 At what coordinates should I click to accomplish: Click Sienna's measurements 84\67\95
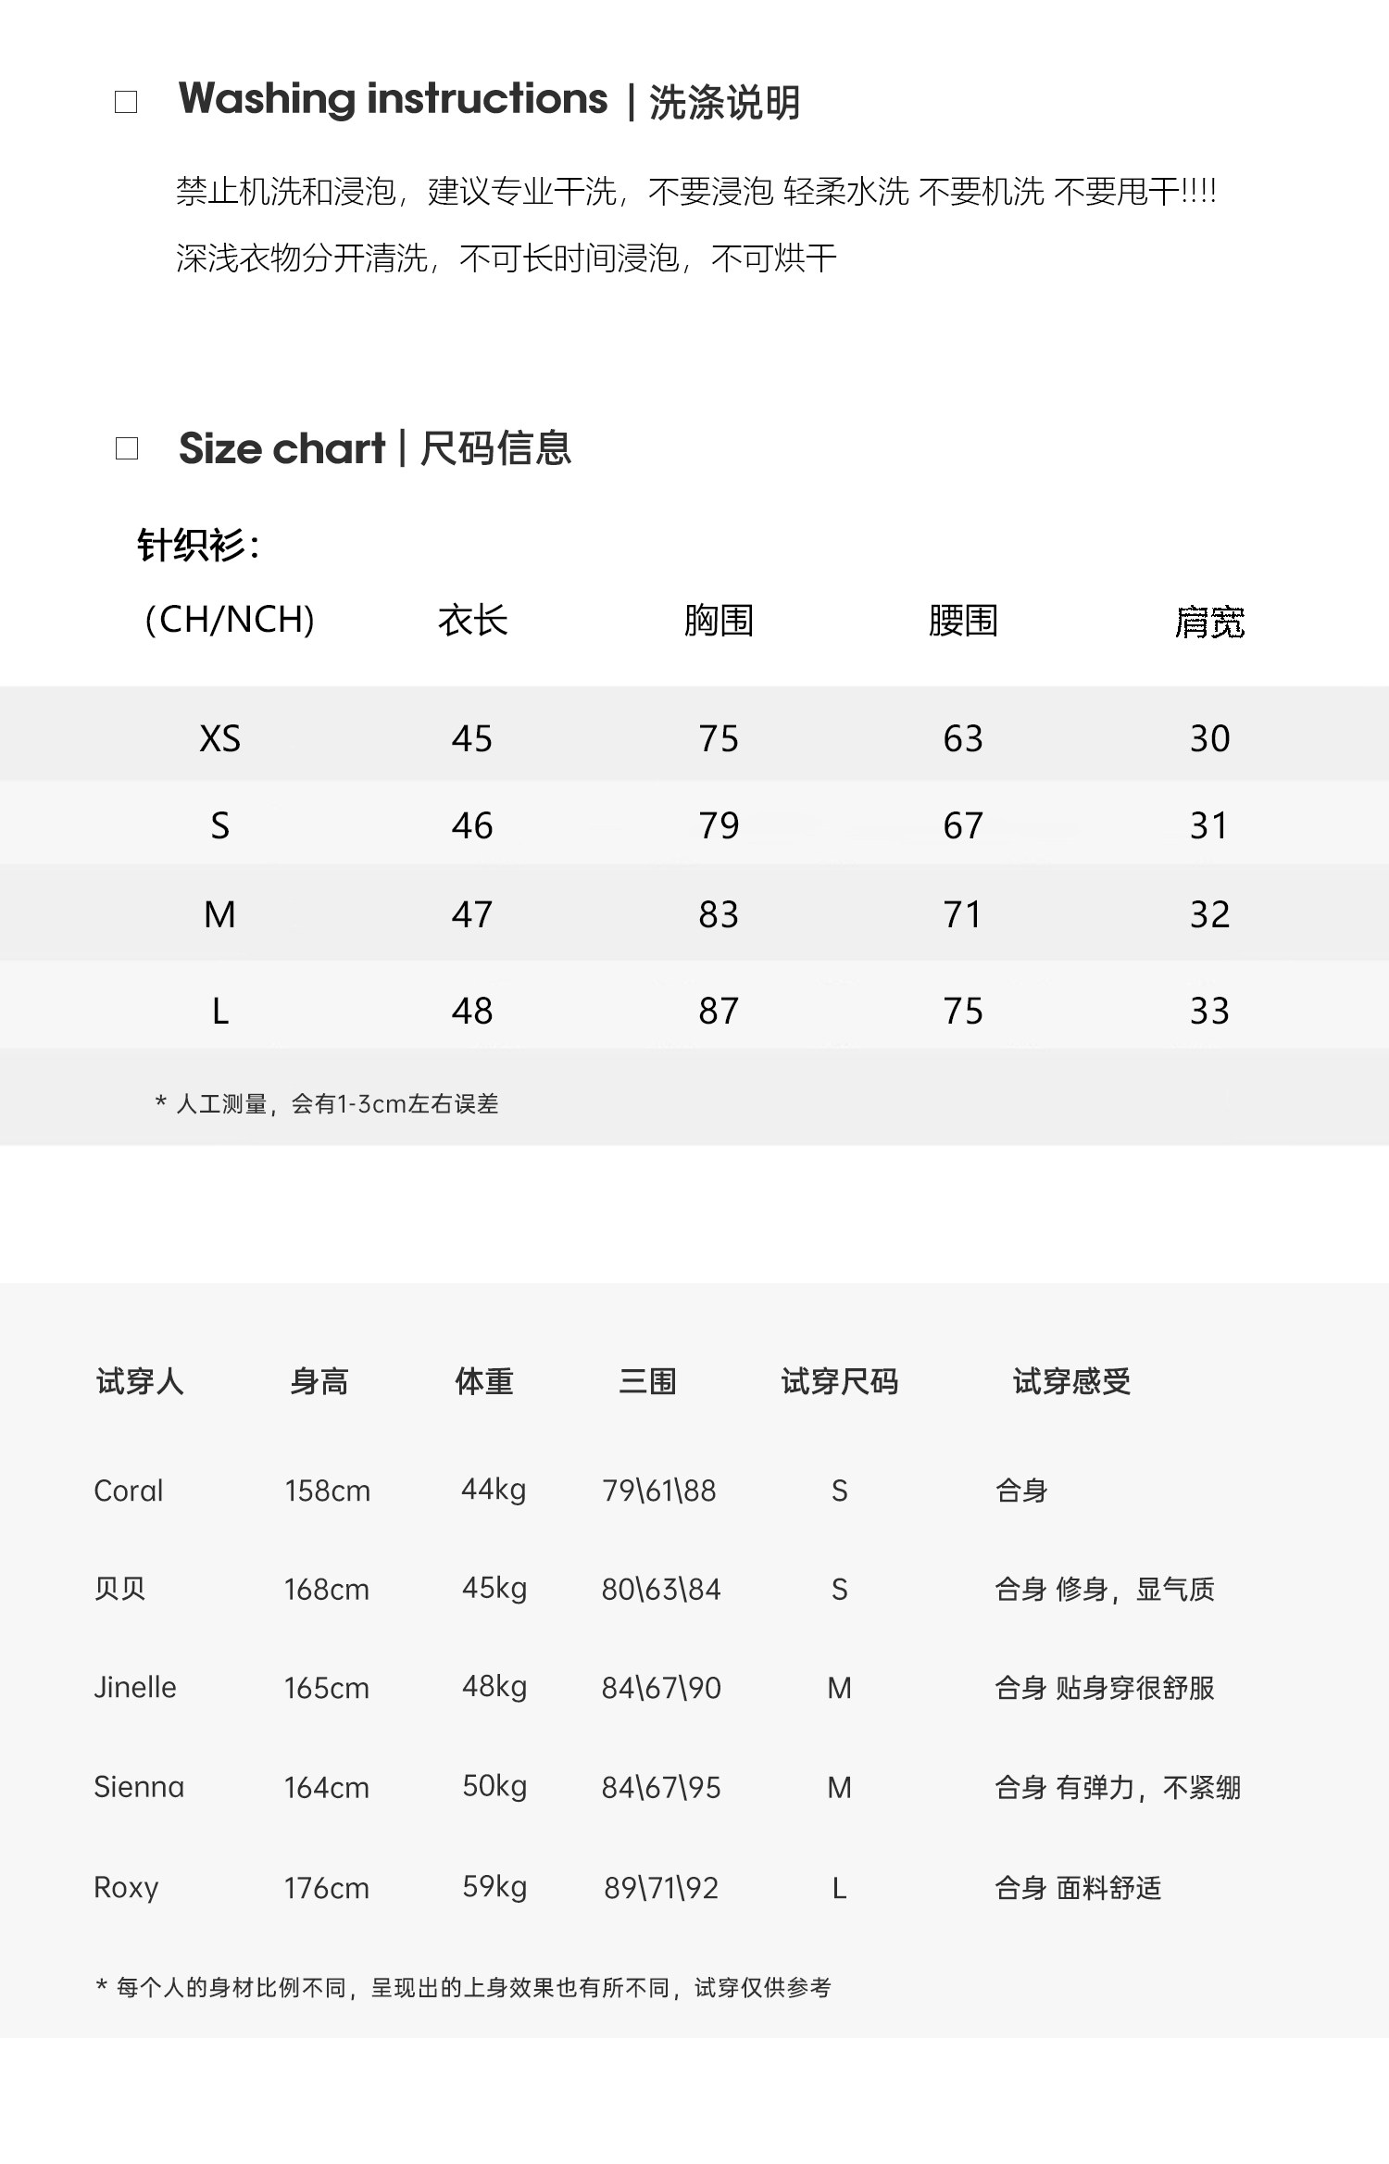point(661,1787)
